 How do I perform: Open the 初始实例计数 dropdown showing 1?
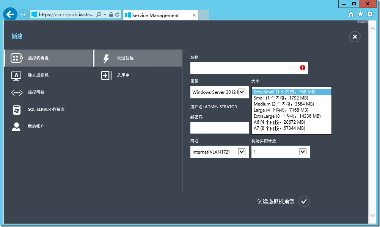pos(280,152)
